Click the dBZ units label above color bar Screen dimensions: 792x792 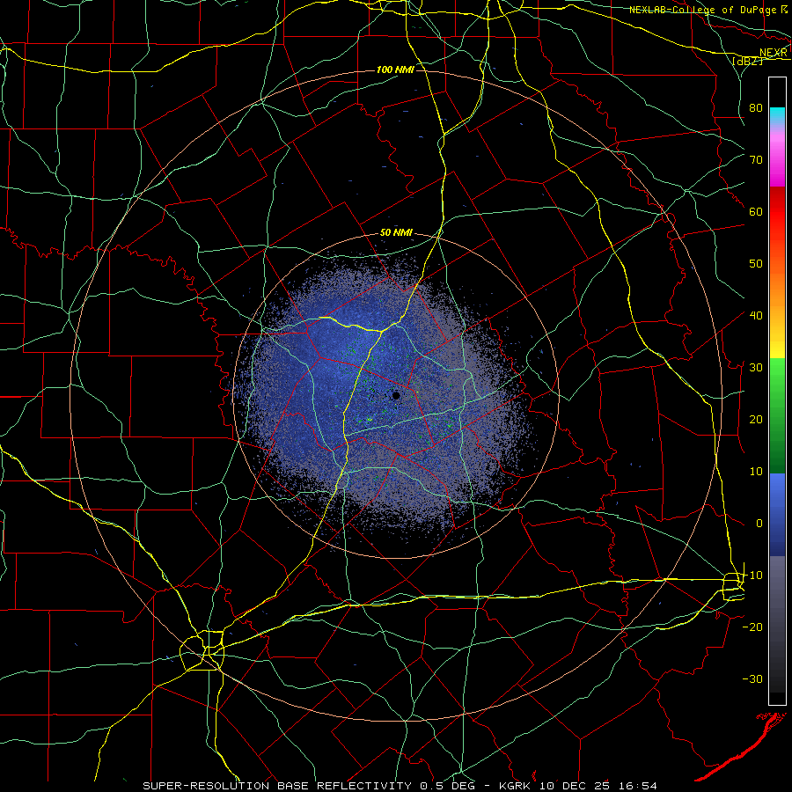point(747,61)
